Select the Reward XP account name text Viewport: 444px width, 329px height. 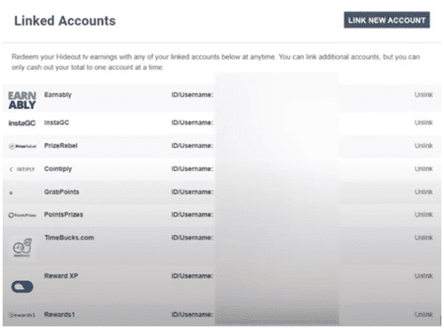point(61,276)
